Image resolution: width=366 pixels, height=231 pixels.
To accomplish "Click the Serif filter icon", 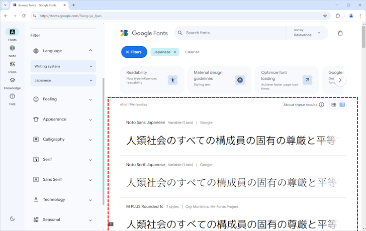I will (36, 159).
